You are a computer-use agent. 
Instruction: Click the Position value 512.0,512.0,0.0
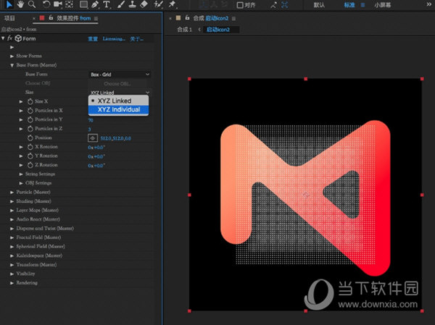tap(116, 138)
